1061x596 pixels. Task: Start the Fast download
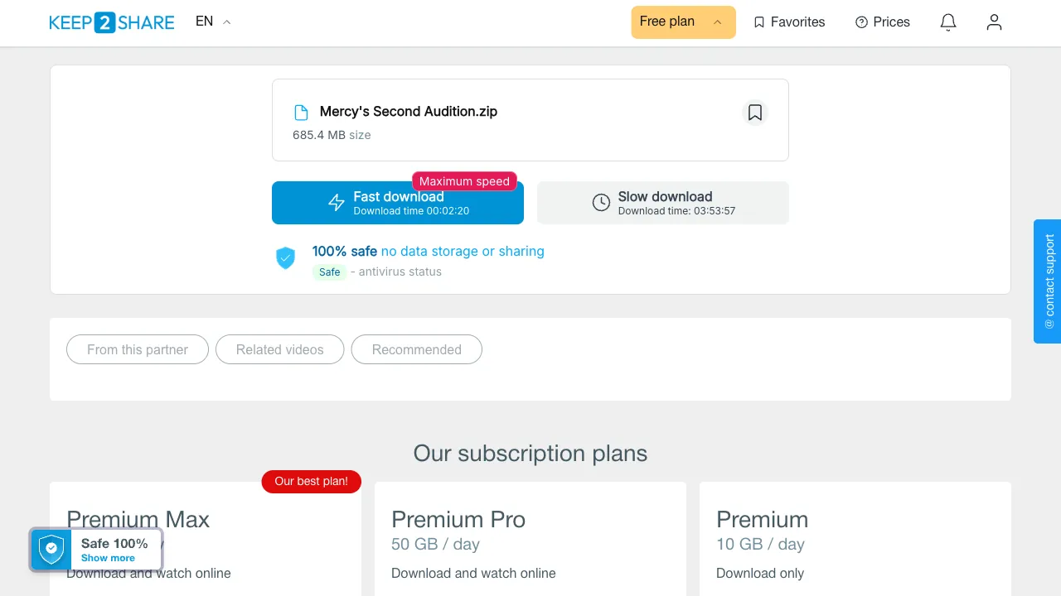398,203
